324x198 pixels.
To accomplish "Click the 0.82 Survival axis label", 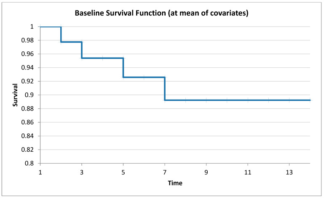I will [x=28, y=150].
